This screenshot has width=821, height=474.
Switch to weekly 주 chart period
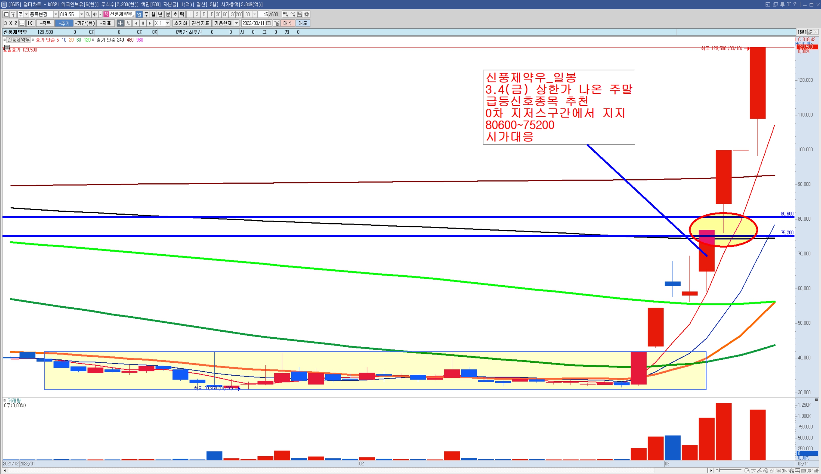coord(146,14)
